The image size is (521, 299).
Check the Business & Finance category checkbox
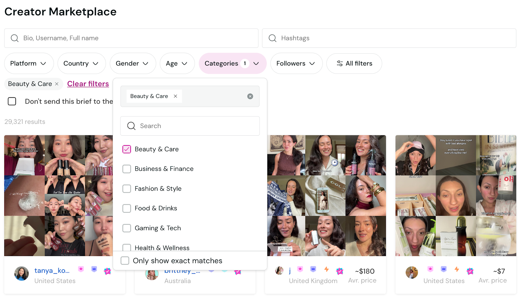127,169
